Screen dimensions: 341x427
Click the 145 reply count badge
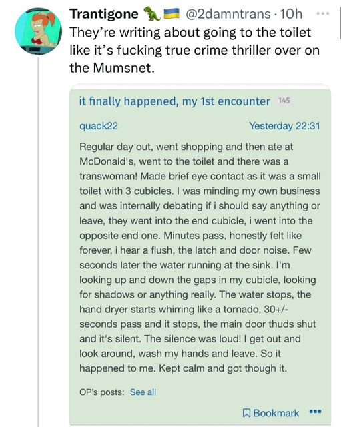[284, 101]
